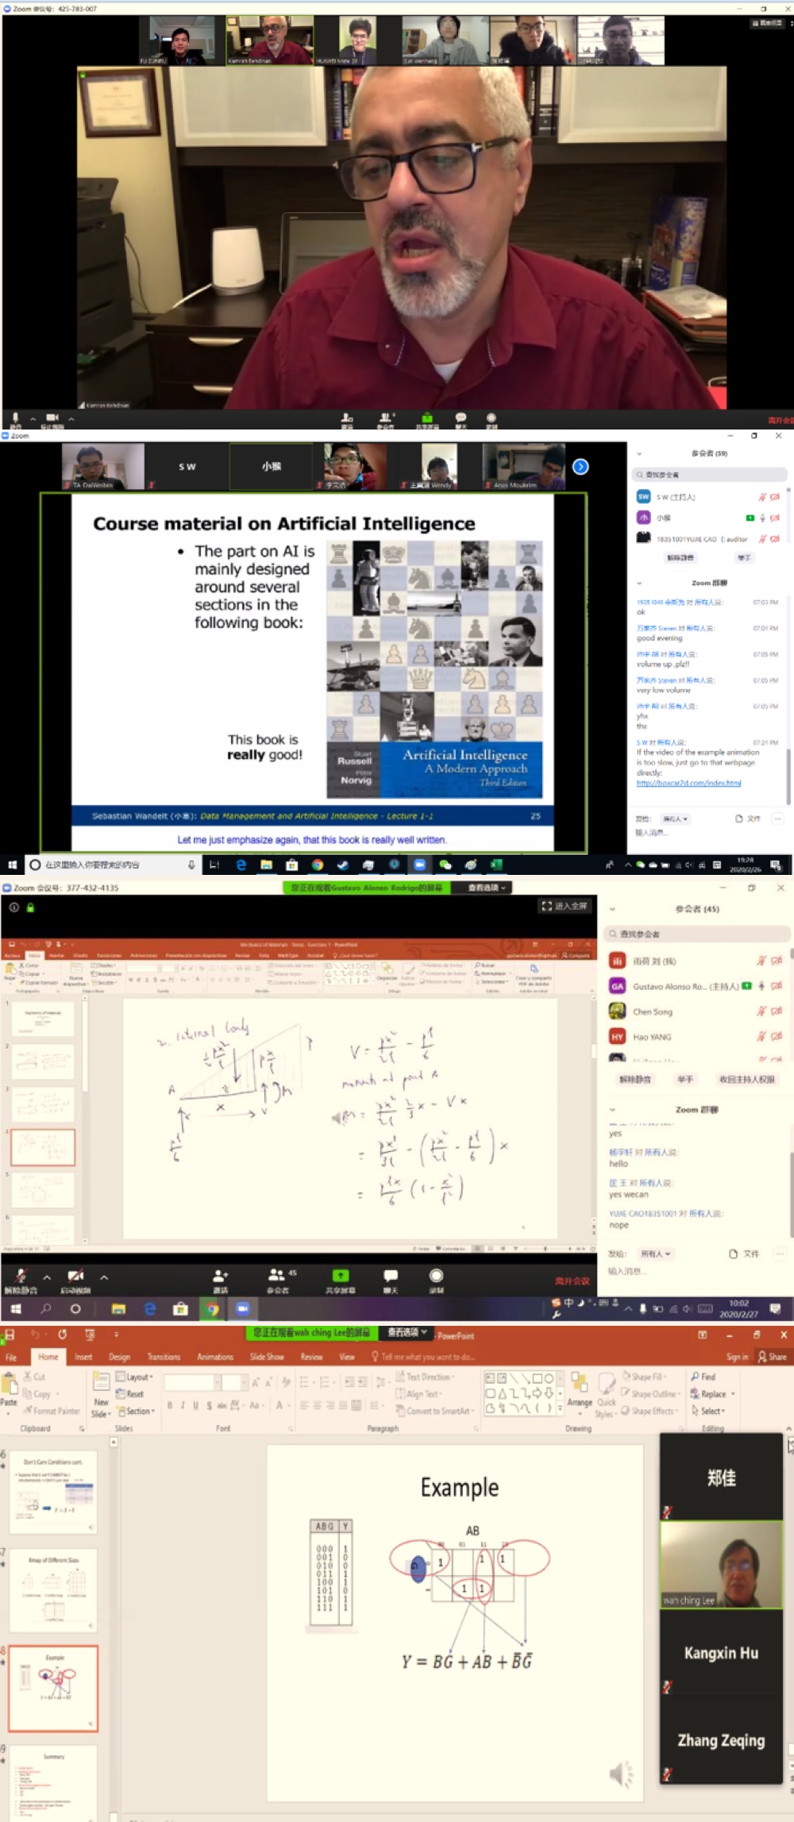Open video options caret beside camera in top Zoom
The image size is (794, 1822).
pyautogui.click(x=71, y=418)
